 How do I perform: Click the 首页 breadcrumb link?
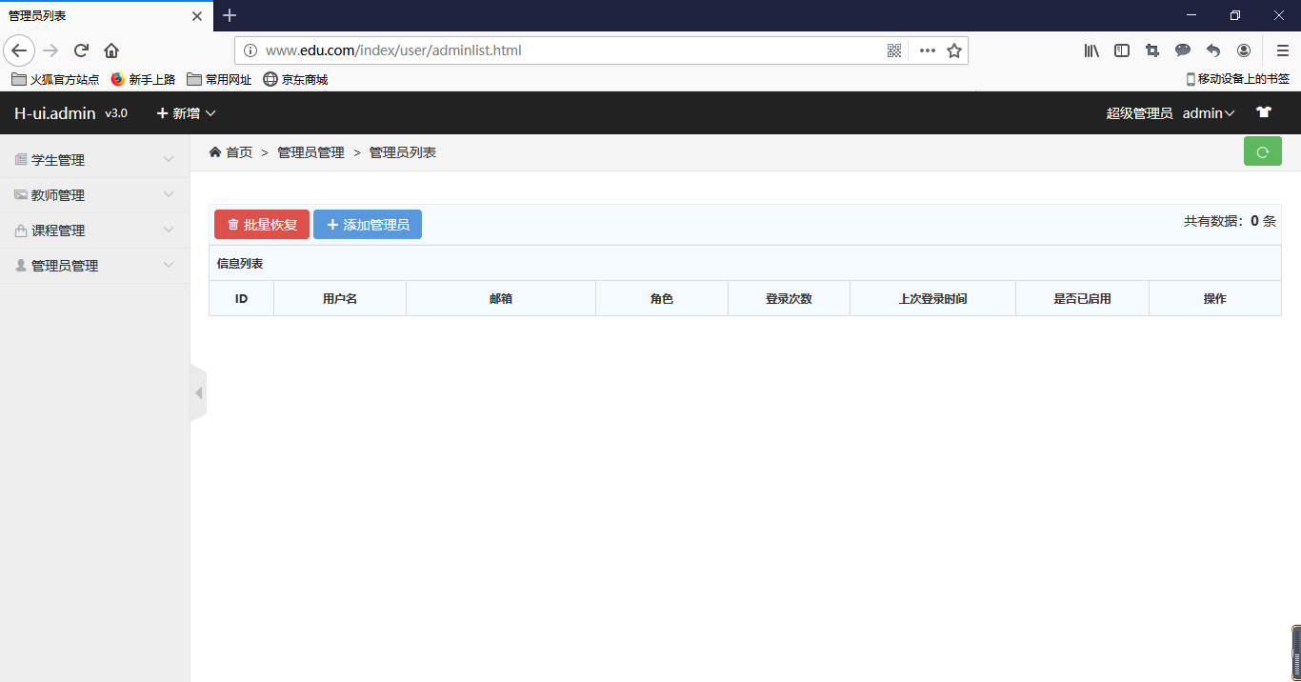coord(238,151)
